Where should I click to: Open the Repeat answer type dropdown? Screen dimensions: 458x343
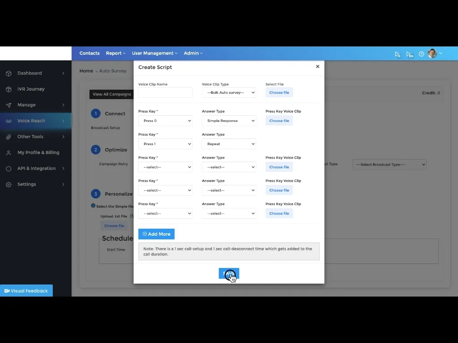point(229,144)
